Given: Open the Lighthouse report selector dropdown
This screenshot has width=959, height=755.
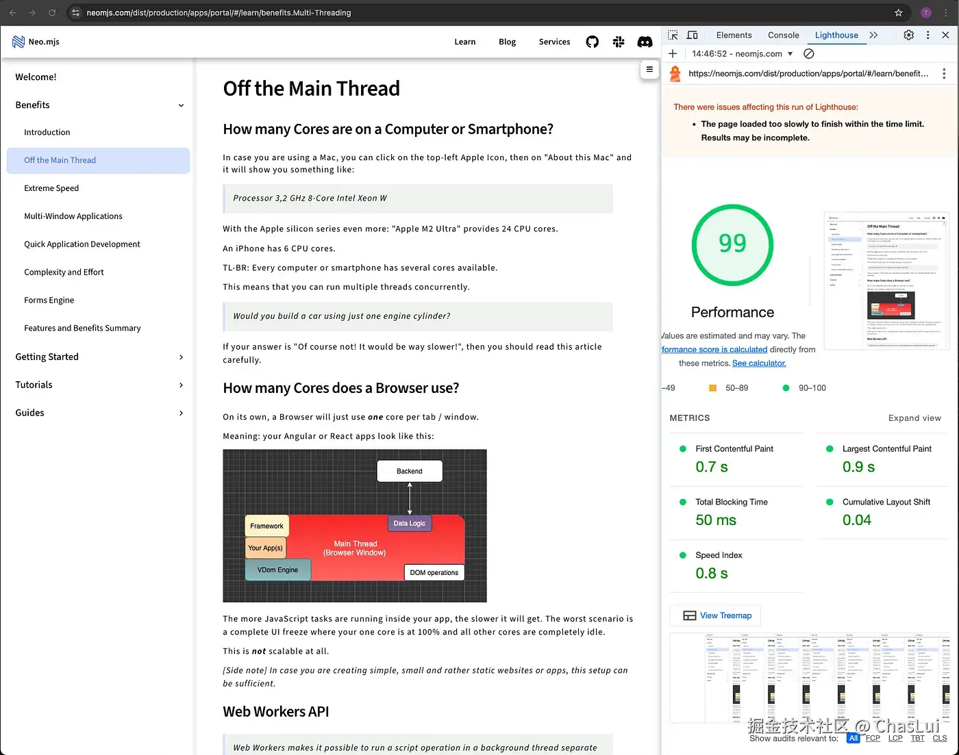Looking at the screenshot, I should point(743,53).
